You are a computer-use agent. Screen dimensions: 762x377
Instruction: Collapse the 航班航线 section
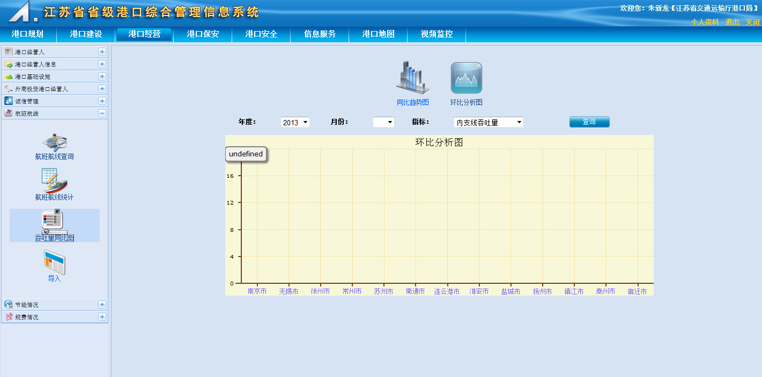[x=102, y=114]
